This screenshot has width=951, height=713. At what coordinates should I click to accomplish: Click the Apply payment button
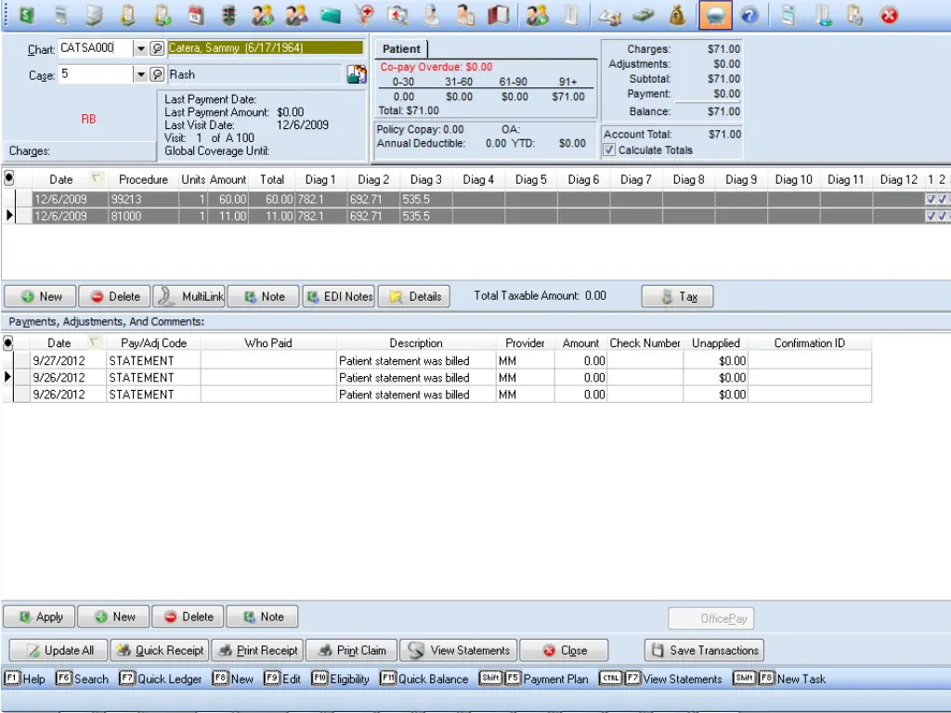point(39,616)
